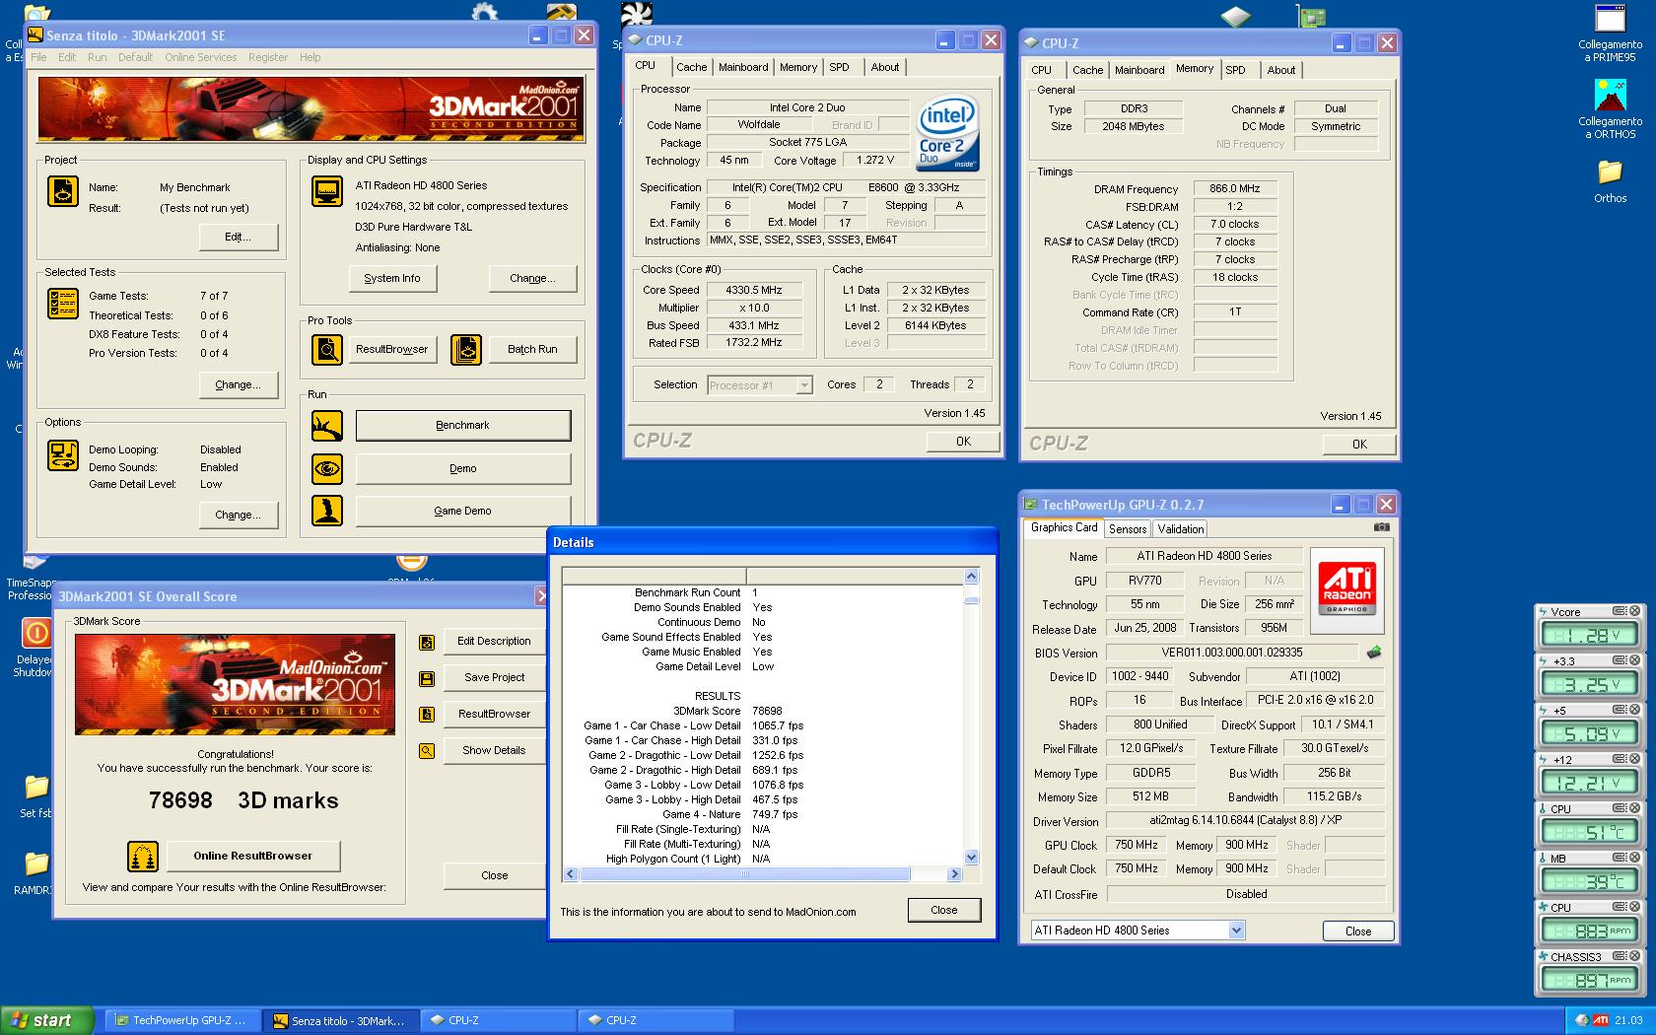Image resolution: width=1656 pixels, height=1035 pixels.
Task: Click the joystick icon beside Game Demo
Action: 327,511
